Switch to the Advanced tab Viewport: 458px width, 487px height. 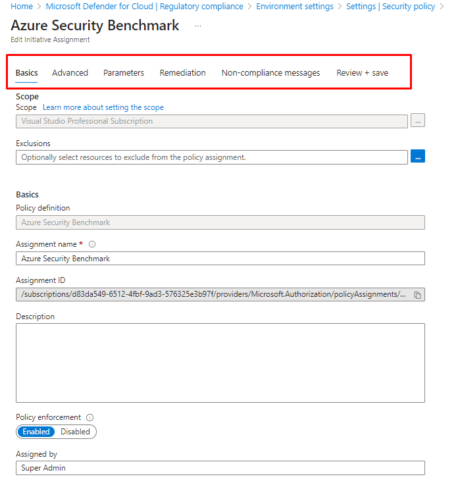70,73
